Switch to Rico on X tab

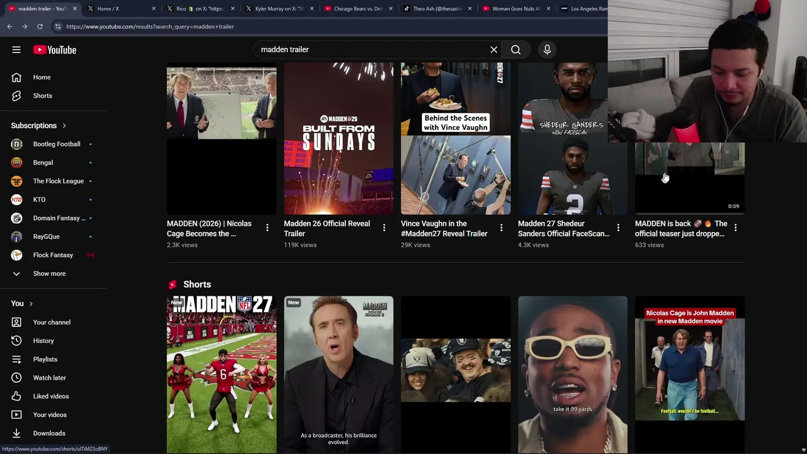point(200,9)
